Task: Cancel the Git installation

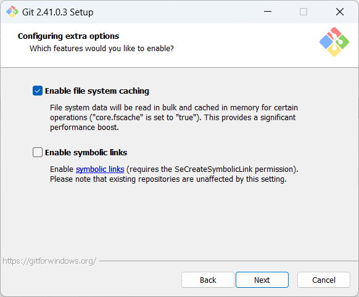Action: click(x=324, y=280)
